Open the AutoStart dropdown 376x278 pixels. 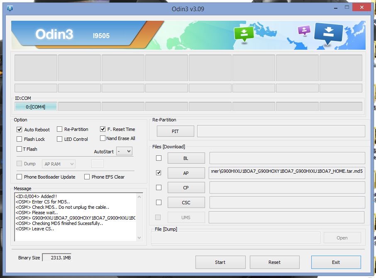click(124, 151)
